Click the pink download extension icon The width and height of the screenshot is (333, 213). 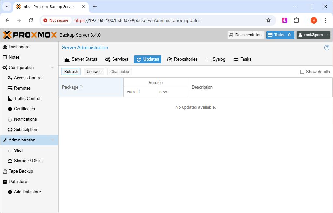click(x=285, y=21)
